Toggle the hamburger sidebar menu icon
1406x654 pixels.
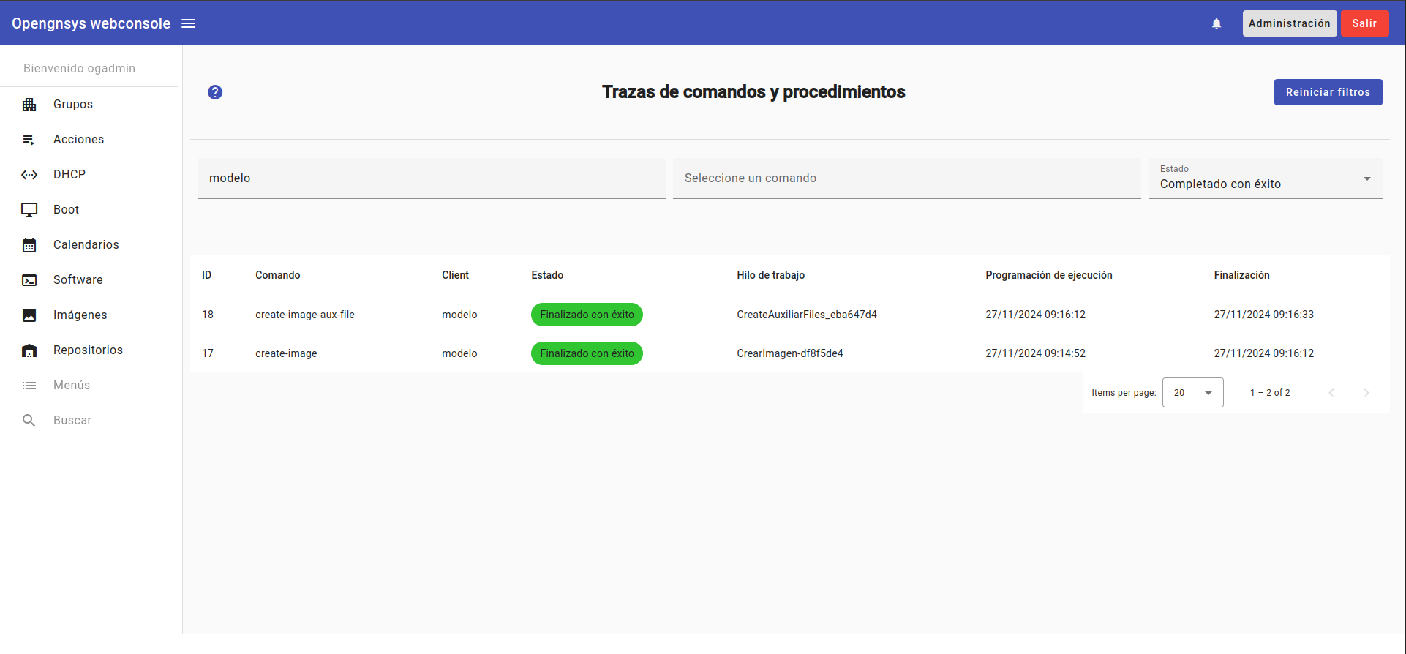point(188,23)
